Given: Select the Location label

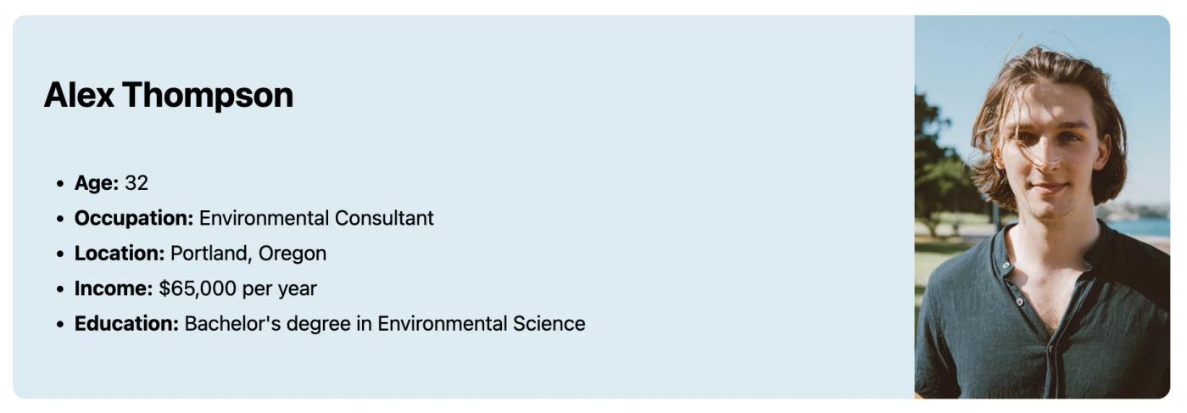Looking at the screenshot, I should pos(120,253).
